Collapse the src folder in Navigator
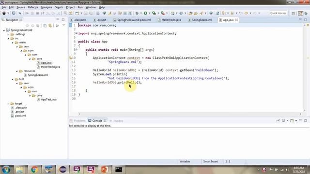 8,39
